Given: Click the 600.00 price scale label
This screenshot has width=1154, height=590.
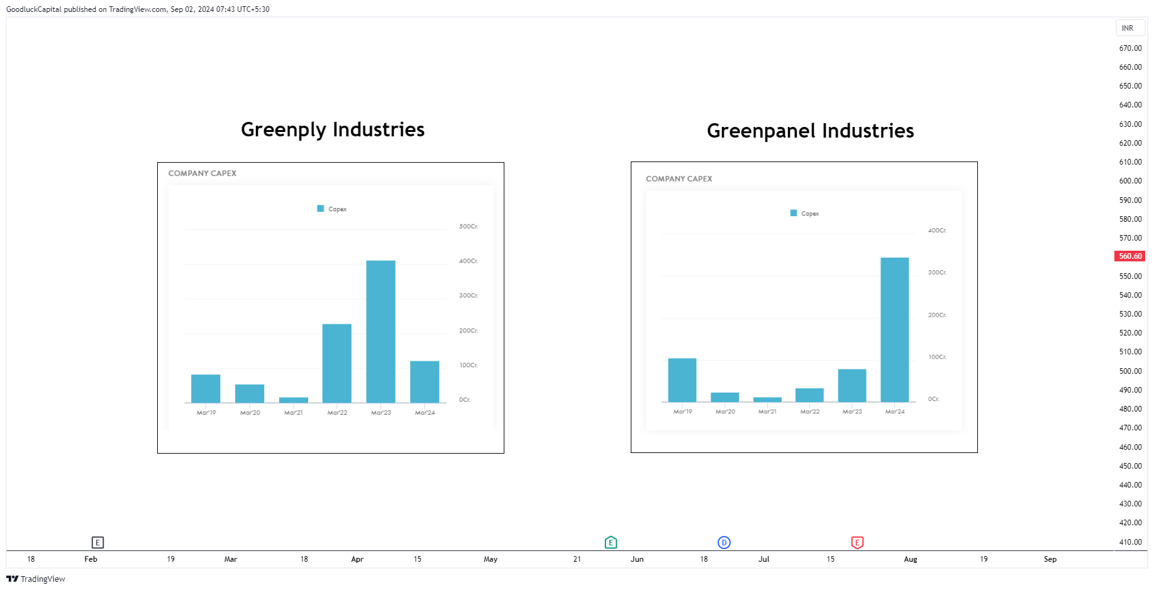Looking at the screenshot, I should click(1130, 181).
